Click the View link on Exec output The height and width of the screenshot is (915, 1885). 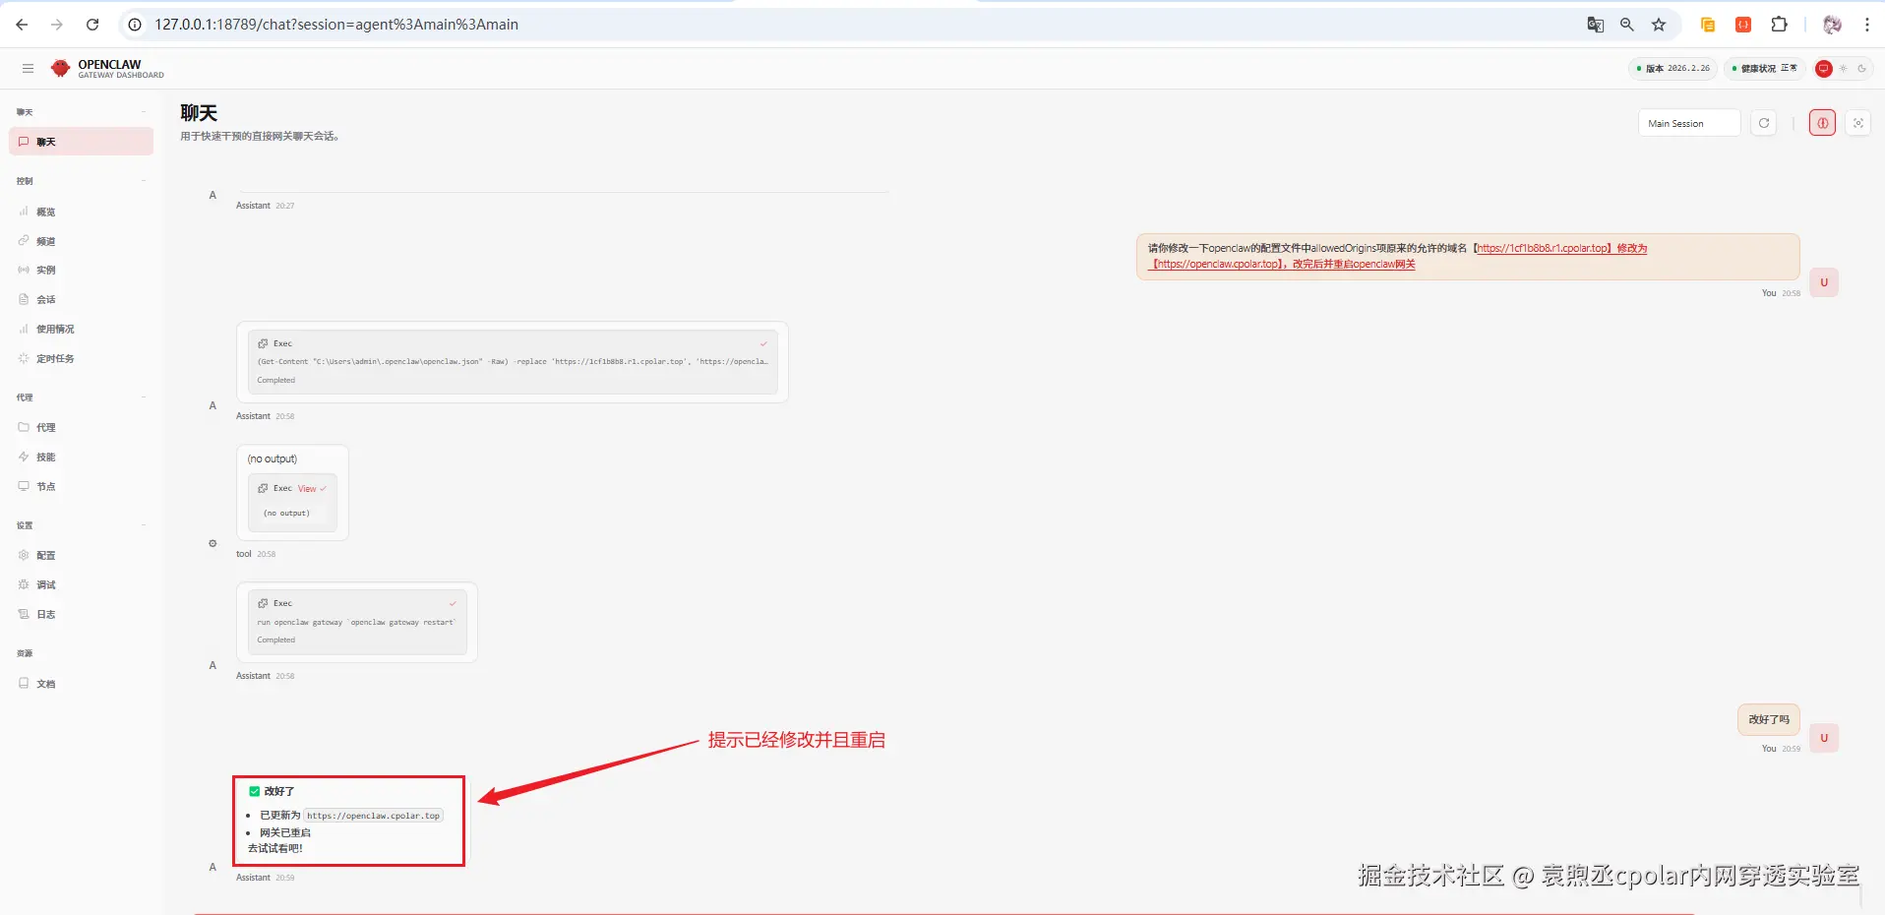coord(307,489)
